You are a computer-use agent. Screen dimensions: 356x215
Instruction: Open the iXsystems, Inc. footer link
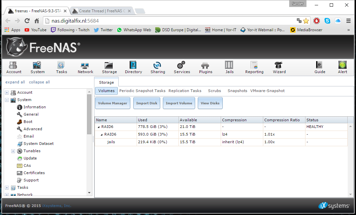tap(57, 206)
